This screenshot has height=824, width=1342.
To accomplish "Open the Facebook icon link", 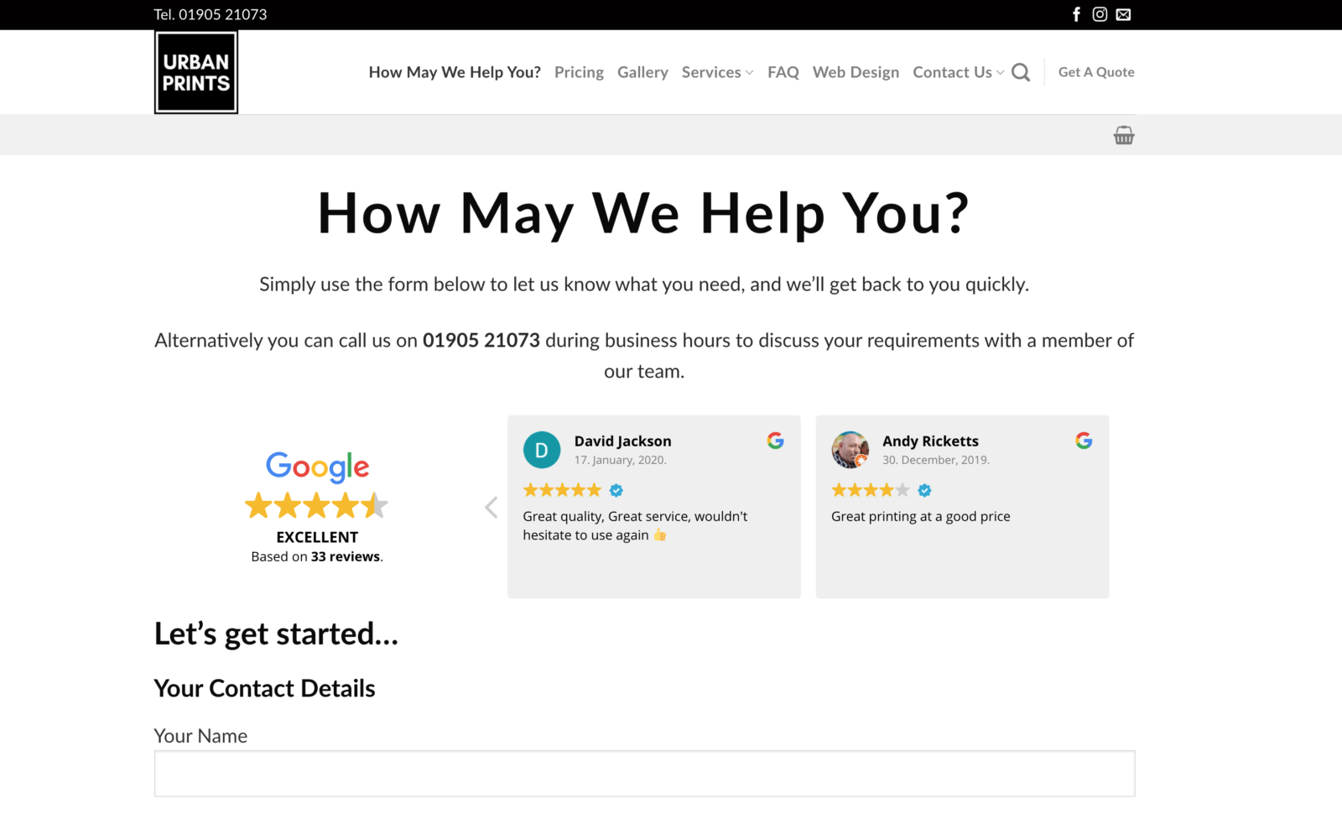I will tap(1076, 14).
